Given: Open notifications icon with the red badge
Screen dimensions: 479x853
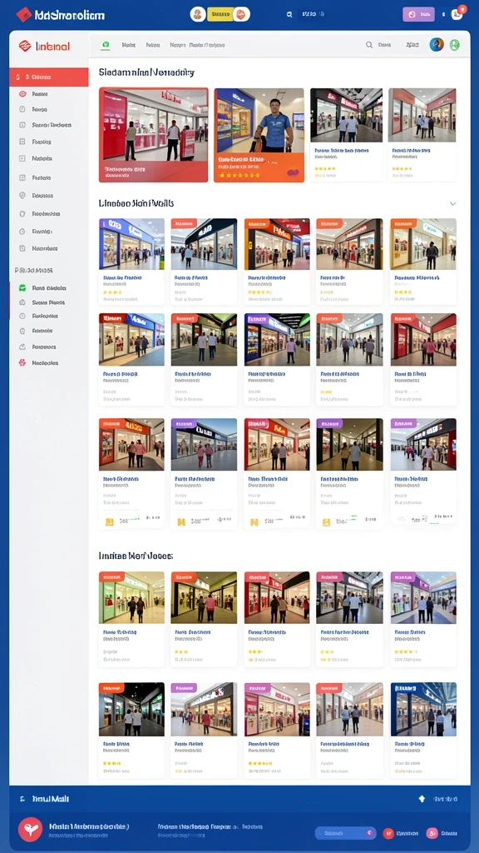Looking at the screenshot, I should [x=458, y=13].
